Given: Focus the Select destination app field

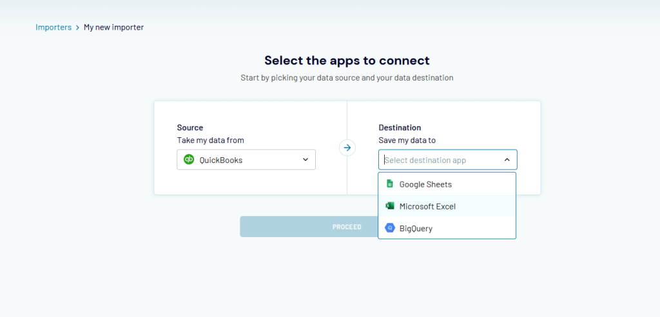Looking at the screenshot, I should click(448, 160).
